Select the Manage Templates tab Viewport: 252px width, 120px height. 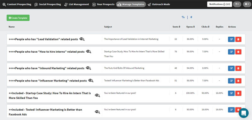click(131, 4)
